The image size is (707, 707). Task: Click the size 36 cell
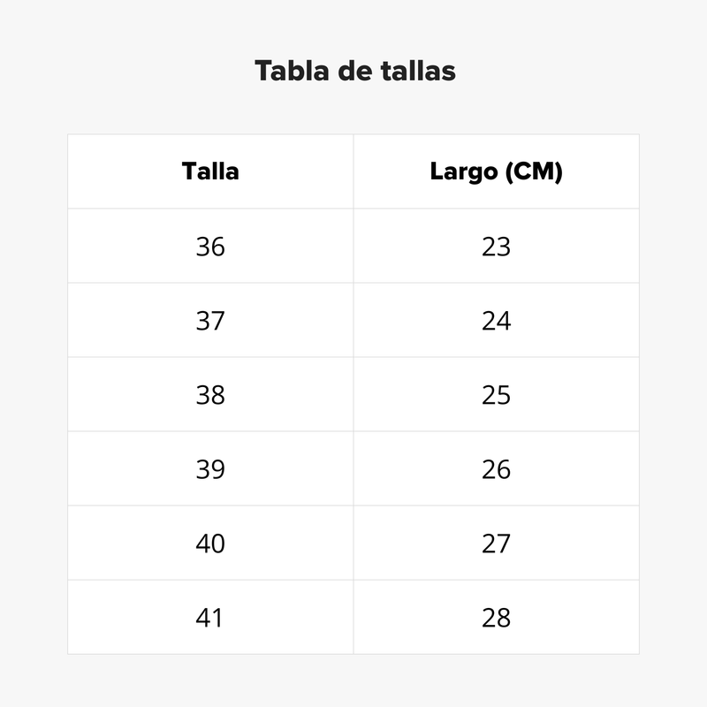pos(210,247)
